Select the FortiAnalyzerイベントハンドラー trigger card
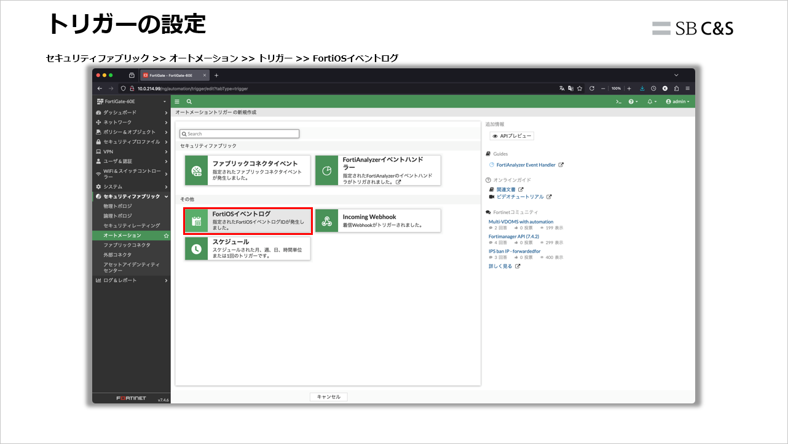 coord(378,170)
